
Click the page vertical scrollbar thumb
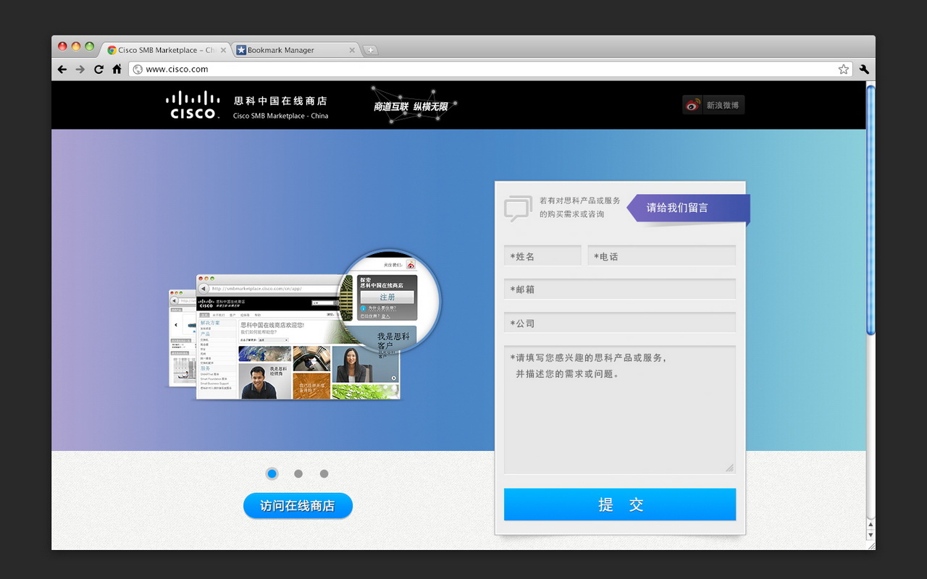[x=871, y=210]
